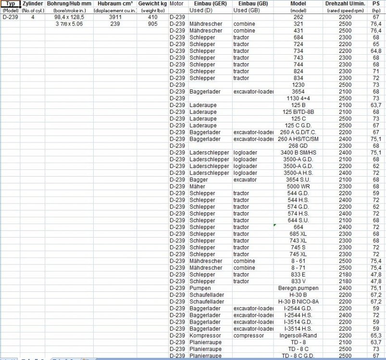Select the 'Beregn.pumpen' model cell
This screenshot has width=386, height=360.
pos(298,288)
